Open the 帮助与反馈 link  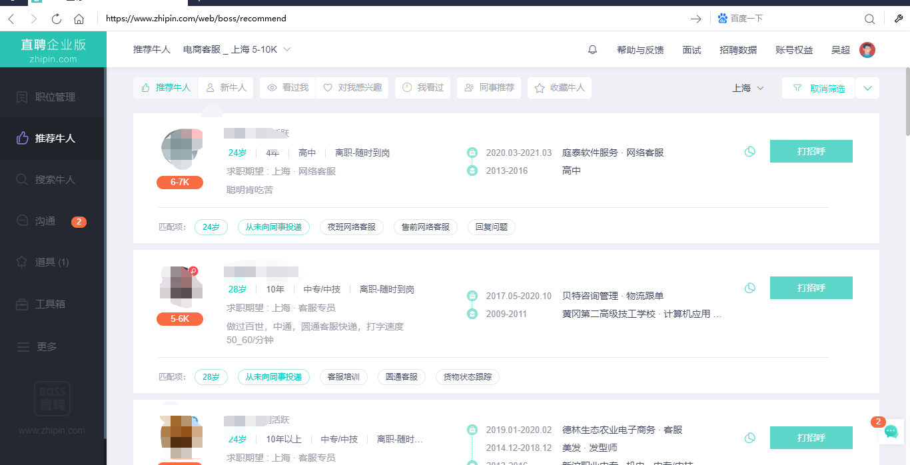[x=640, y=50]
